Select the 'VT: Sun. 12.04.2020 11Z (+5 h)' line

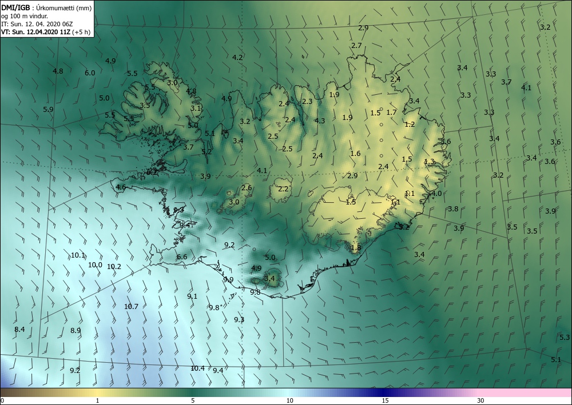tap(46, 32)
